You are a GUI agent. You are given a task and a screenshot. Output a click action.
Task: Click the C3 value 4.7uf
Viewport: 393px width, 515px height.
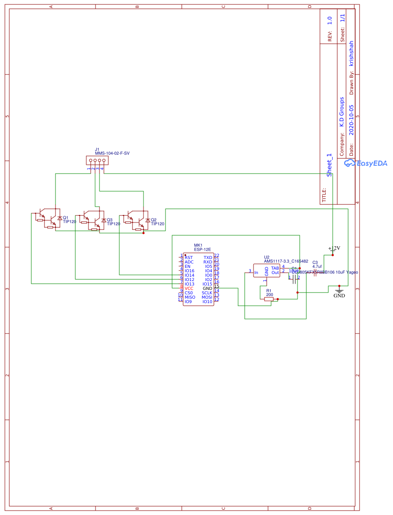point(317,267)
